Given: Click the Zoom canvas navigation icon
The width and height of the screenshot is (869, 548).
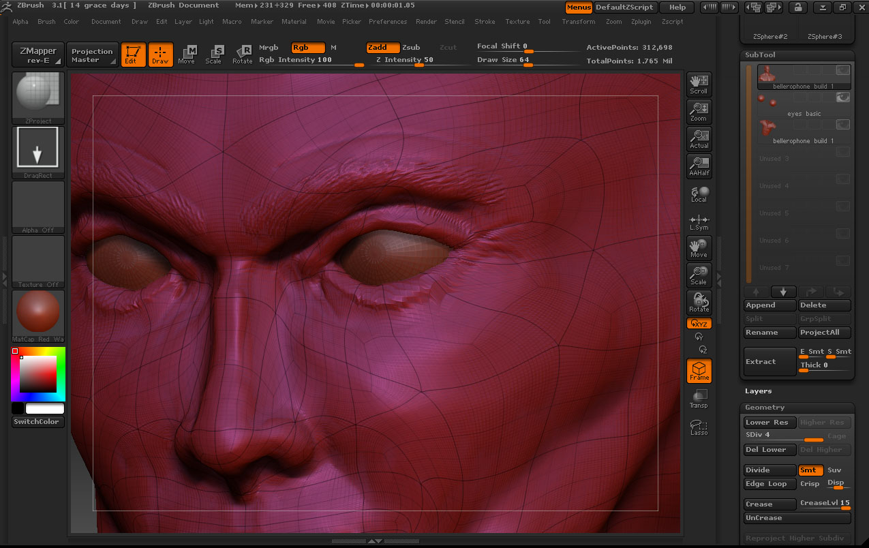Looking at the screenshot, I should 699,112.
